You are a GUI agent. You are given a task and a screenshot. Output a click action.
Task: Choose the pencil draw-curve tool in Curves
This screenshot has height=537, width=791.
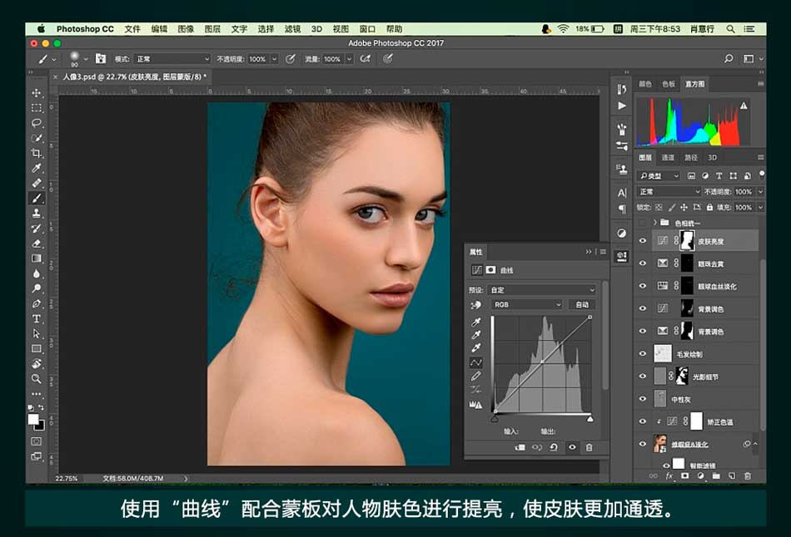pos(477,377)
